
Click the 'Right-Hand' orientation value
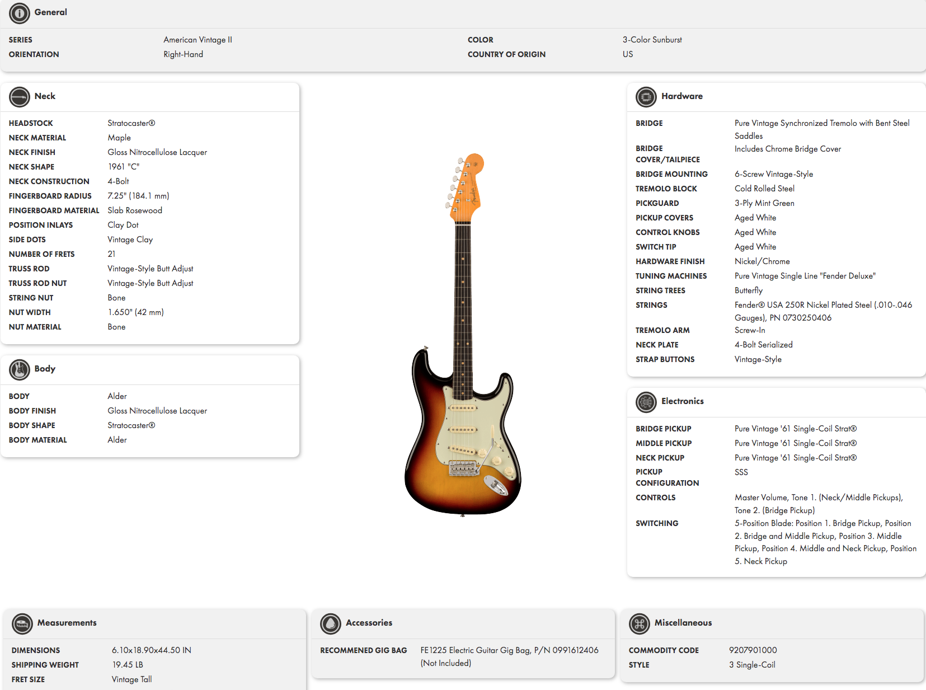[183, 54]
